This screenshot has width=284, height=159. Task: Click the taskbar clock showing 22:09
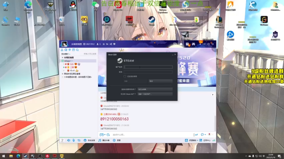271,156
